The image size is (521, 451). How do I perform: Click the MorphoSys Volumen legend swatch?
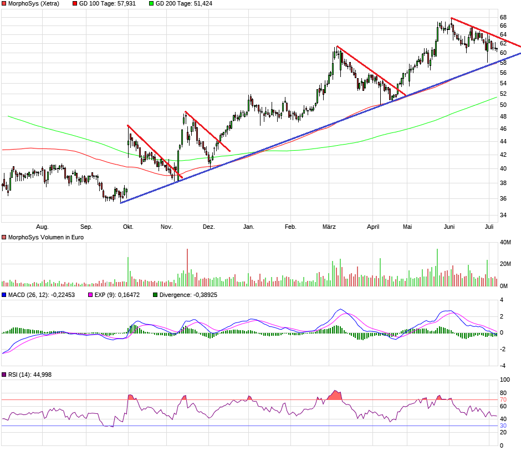(x=4, y=238)
